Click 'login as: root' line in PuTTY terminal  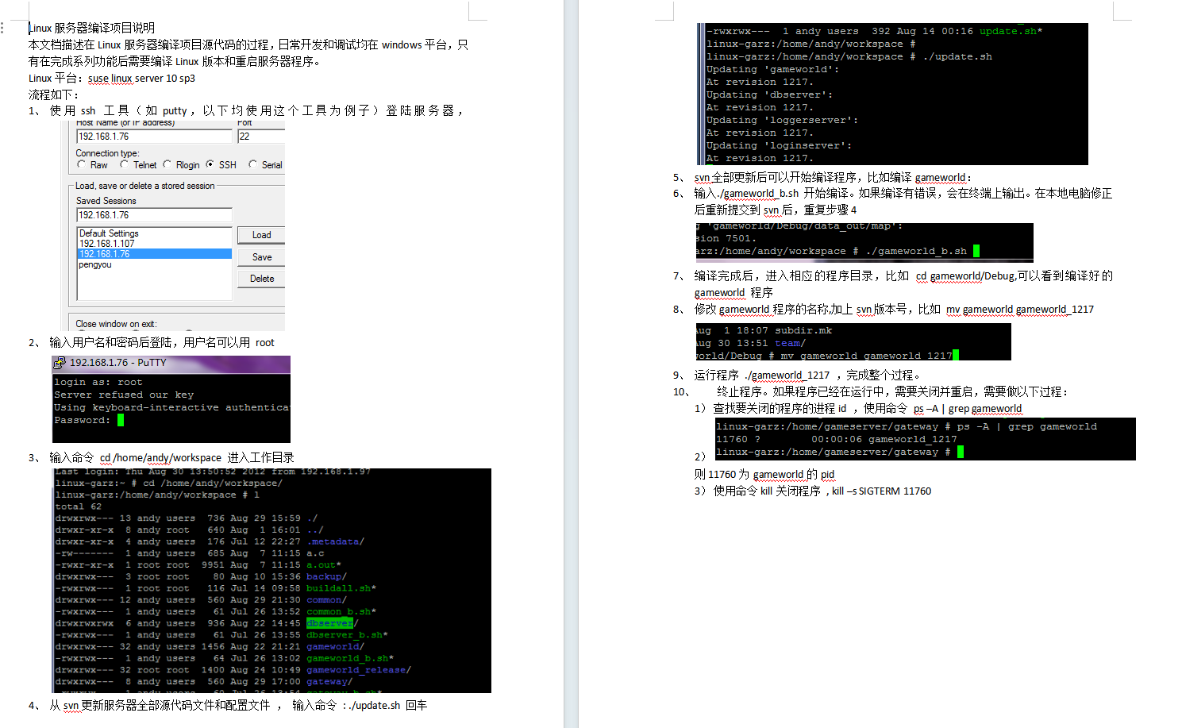[98, 382]
